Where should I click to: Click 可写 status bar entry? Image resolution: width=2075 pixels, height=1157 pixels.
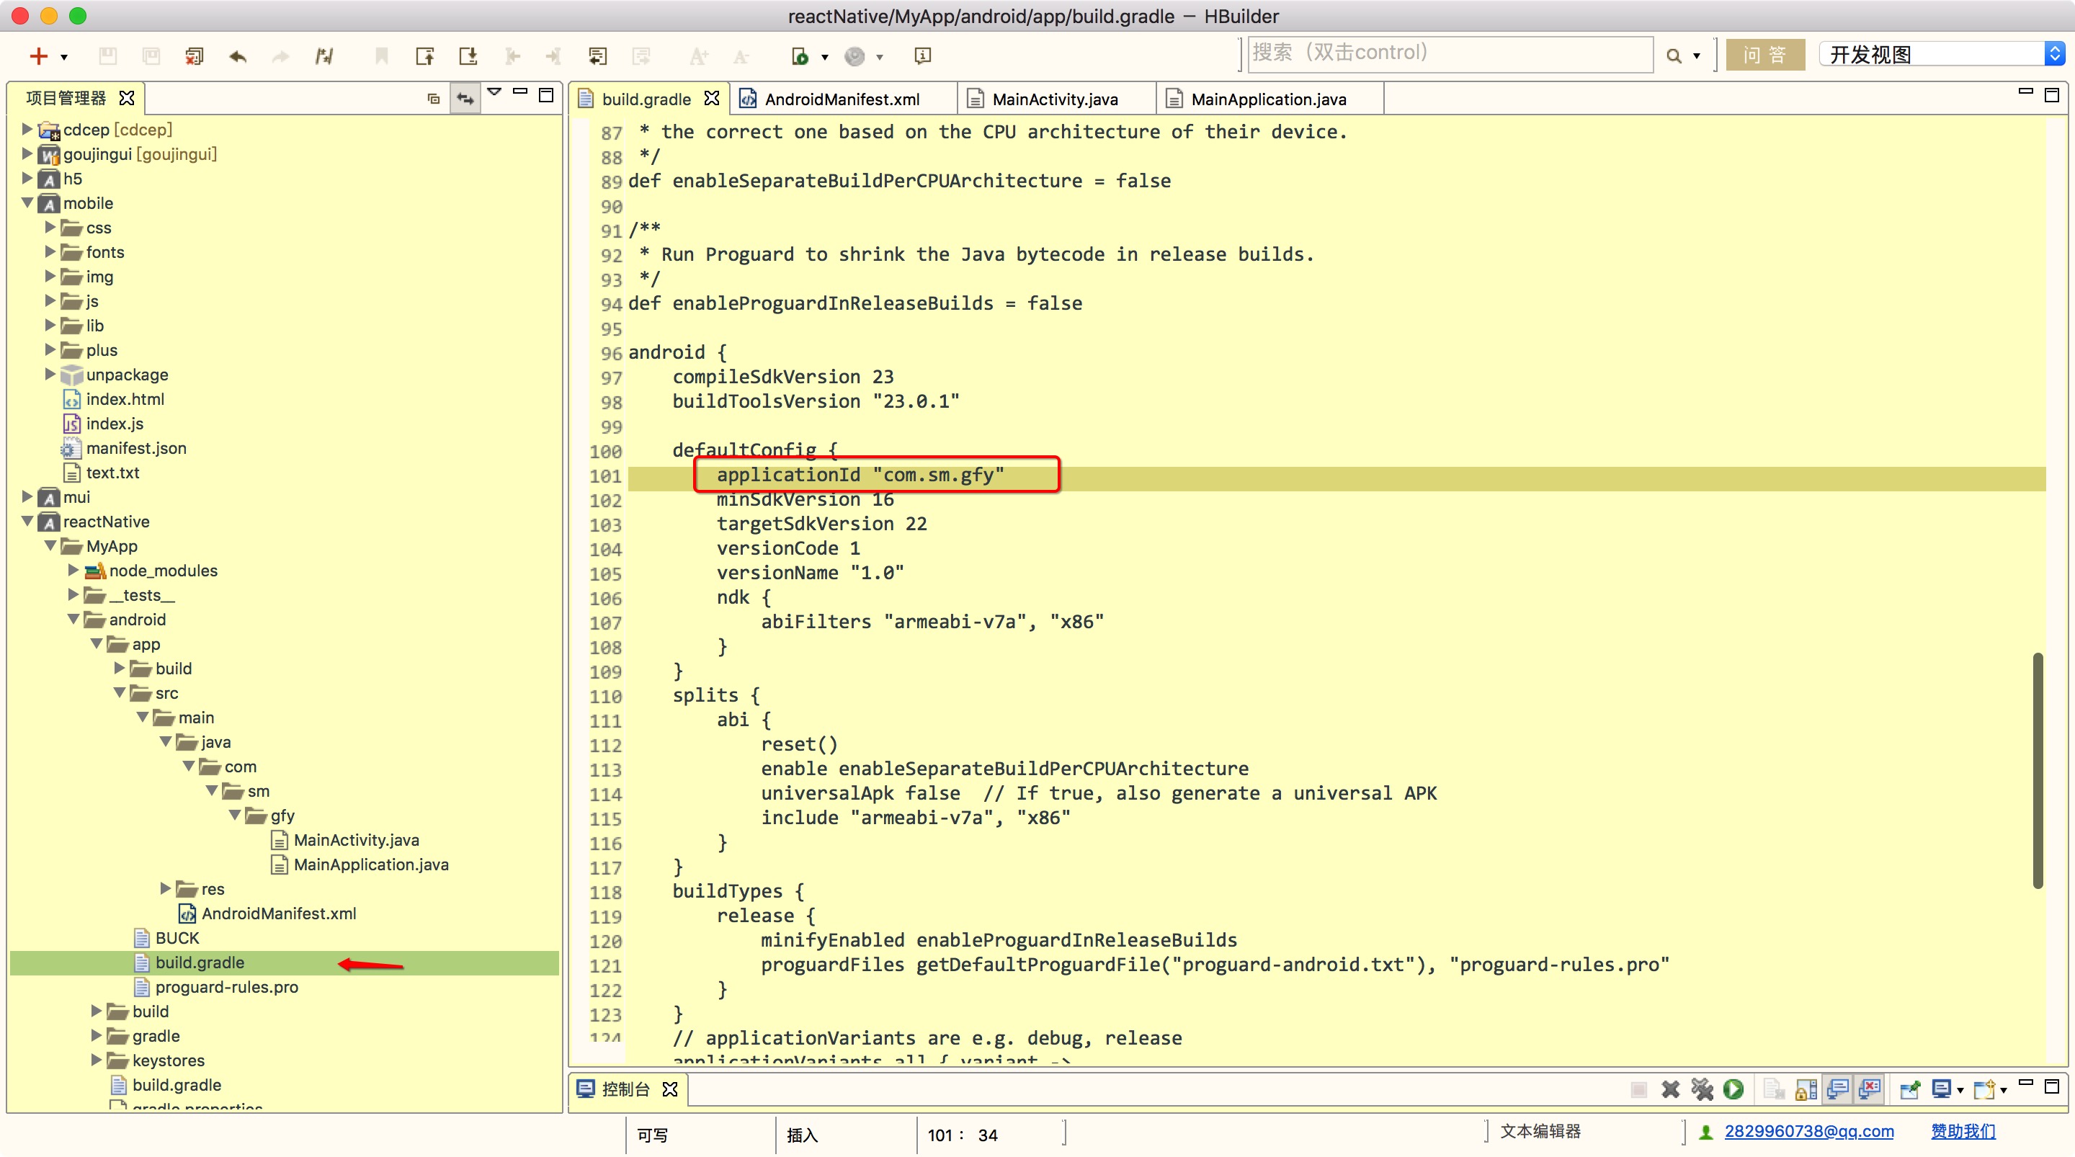click(653, 1135)
